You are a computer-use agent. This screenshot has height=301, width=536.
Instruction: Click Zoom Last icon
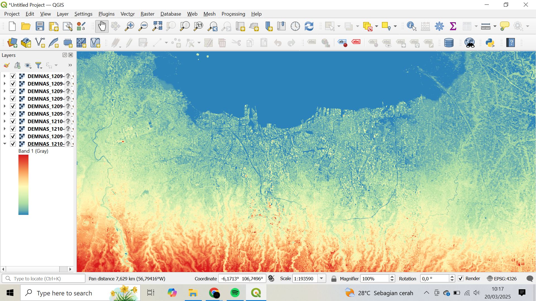pyautogui.click(x=212, y=26)
